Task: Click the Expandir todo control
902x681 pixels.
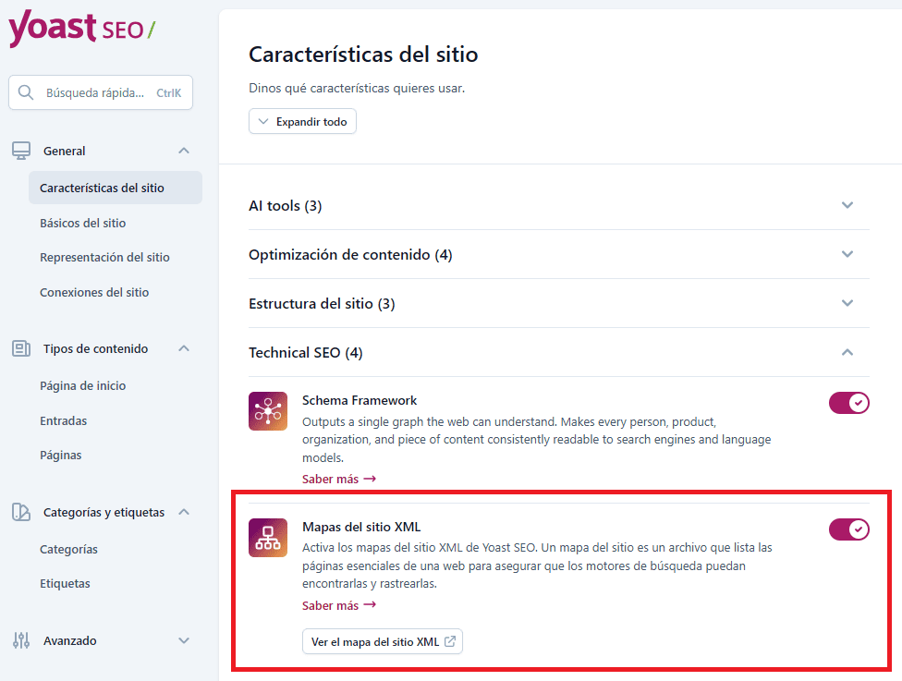Action: pos(302,121)
